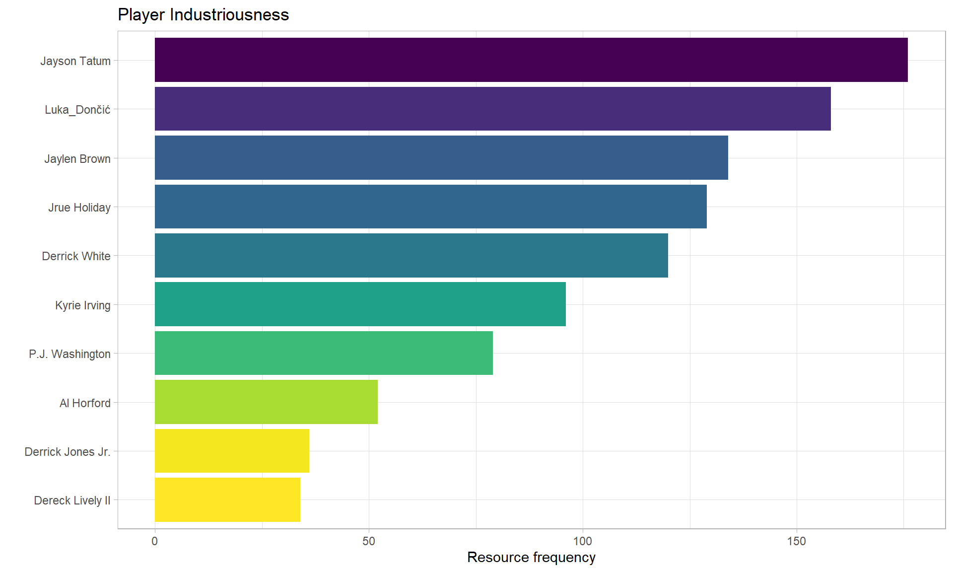Click the Kyrie Irving teal bar
This screenshot has width=953, height=572.
[x=360, y=304]
